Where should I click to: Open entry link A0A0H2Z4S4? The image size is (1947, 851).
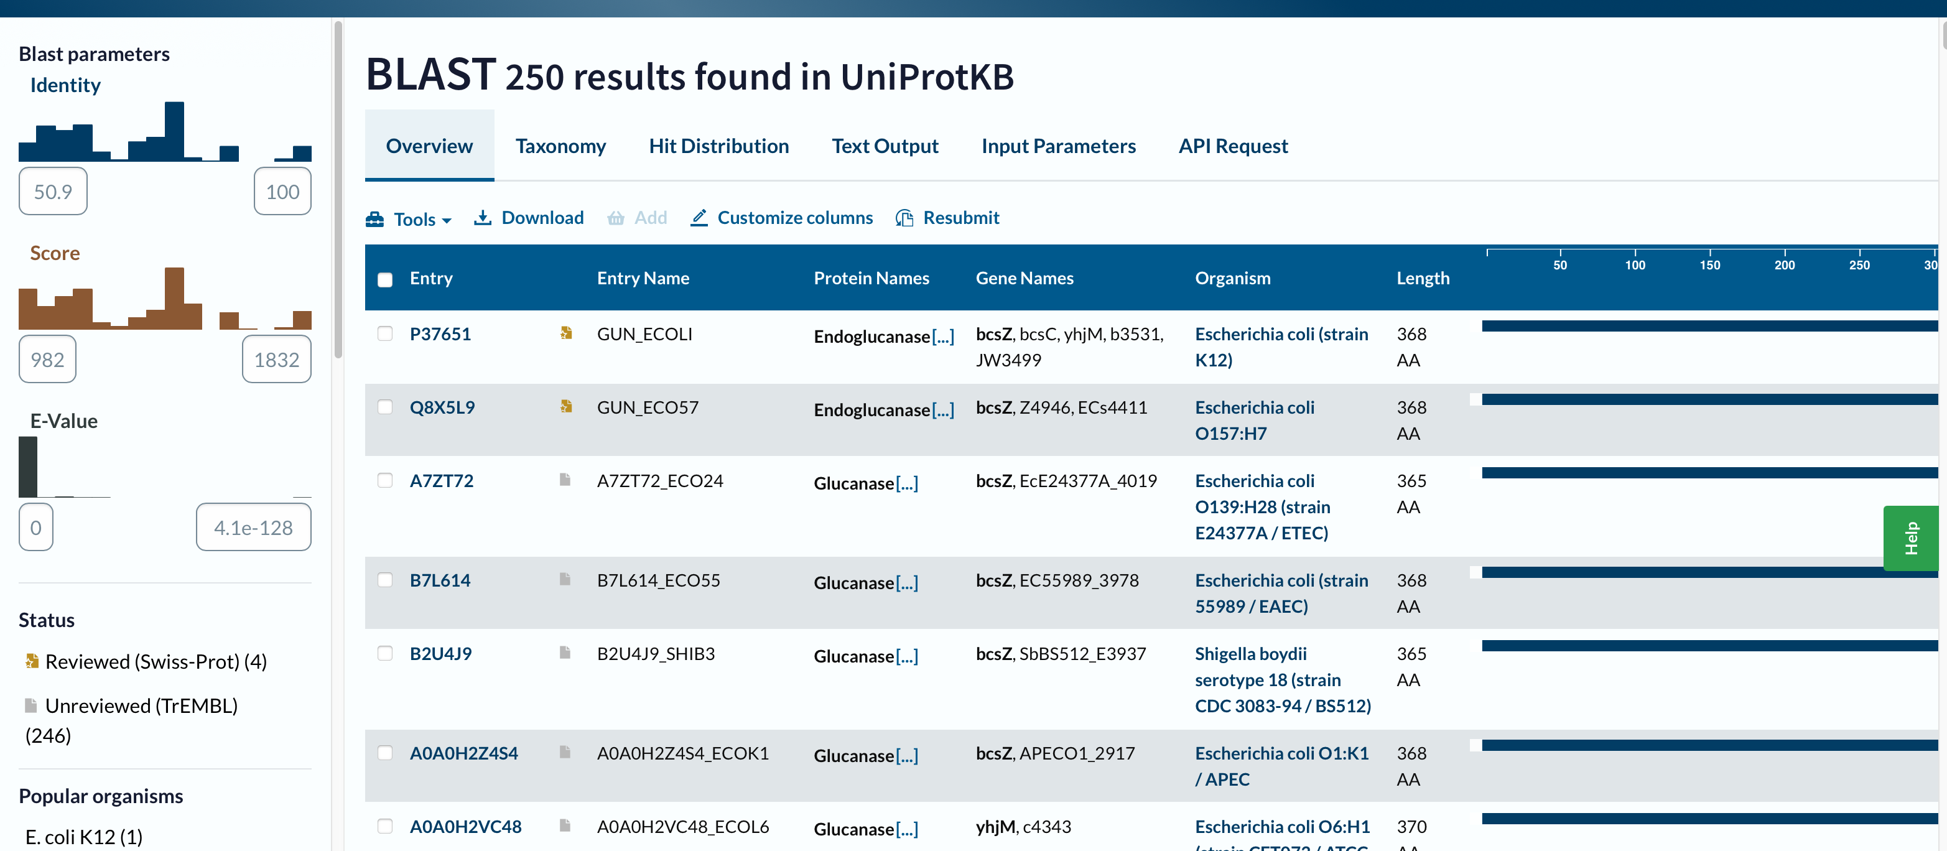(464, 753)
